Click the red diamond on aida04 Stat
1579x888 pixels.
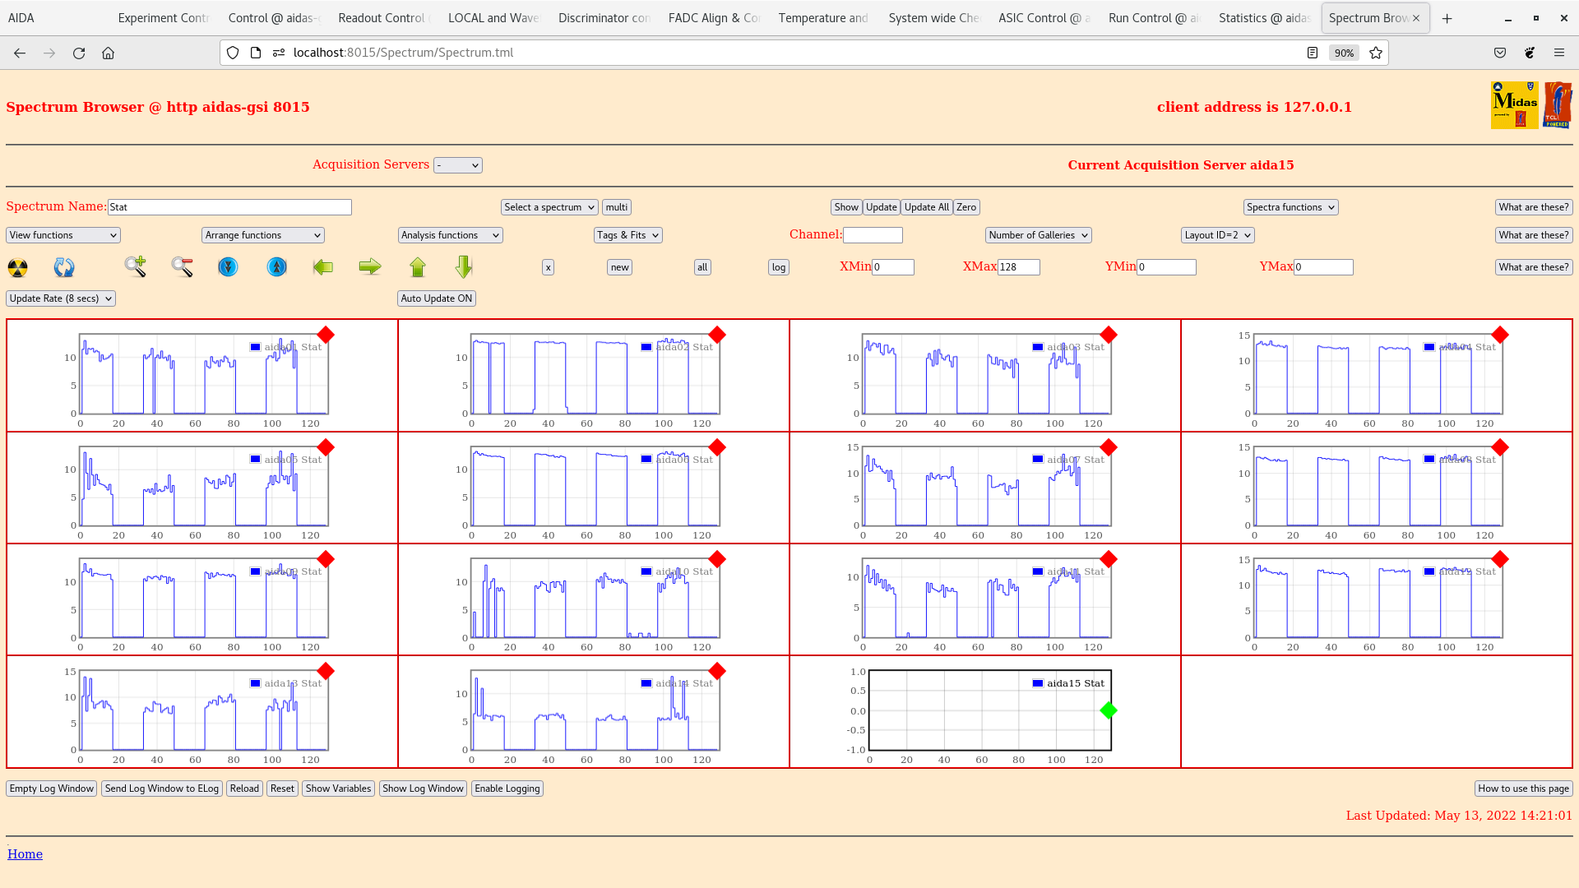1500,335
